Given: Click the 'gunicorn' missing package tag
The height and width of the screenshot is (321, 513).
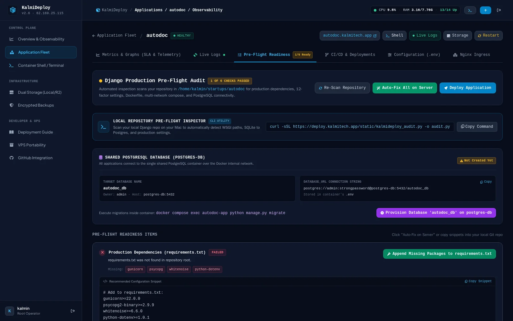Looking at the screenshot, I should (x=135, y=270).
